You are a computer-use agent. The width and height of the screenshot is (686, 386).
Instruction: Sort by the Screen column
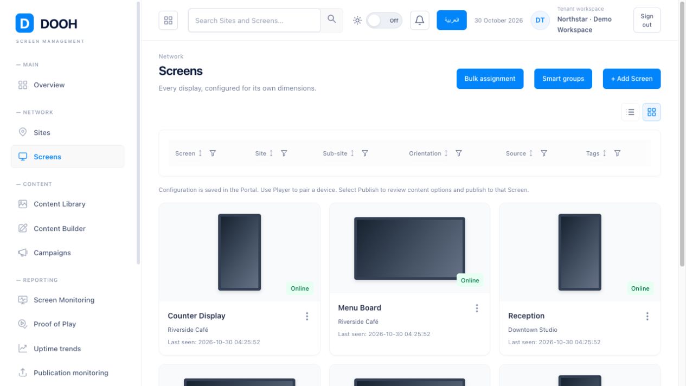click(200, 153)
